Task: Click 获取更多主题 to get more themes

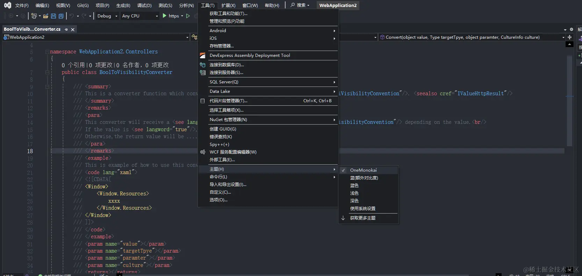Action: click(x=368, y=218)
